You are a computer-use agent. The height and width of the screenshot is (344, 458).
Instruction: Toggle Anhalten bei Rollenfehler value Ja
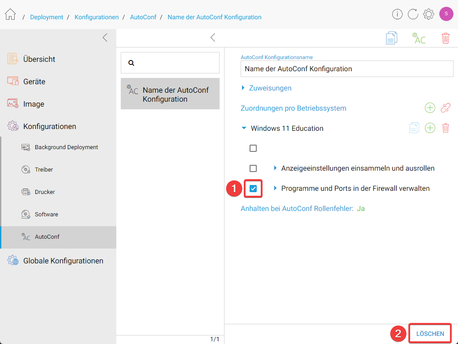click(361, 209)
